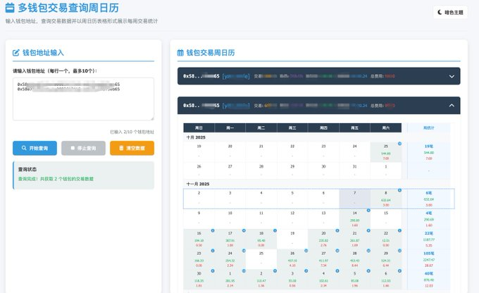Image resolution: width=479 pixels, height=293 pixels.
Task: Open the info badge on November 28 cell
Action: [368, 251]
